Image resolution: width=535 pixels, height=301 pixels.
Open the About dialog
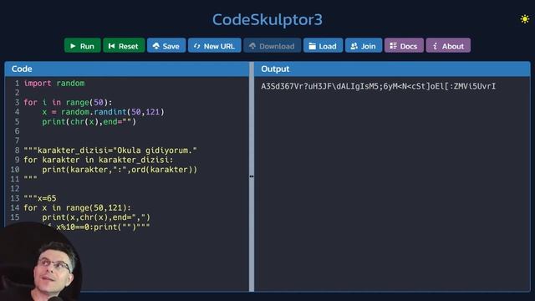pyautogui.click(x=448, y=46)
